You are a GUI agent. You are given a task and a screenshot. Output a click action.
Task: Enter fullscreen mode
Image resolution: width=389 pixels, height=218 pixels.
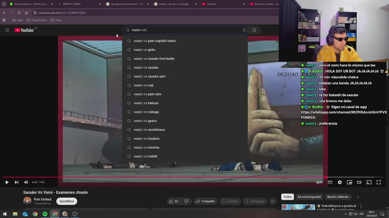click(x=379, y=182)
